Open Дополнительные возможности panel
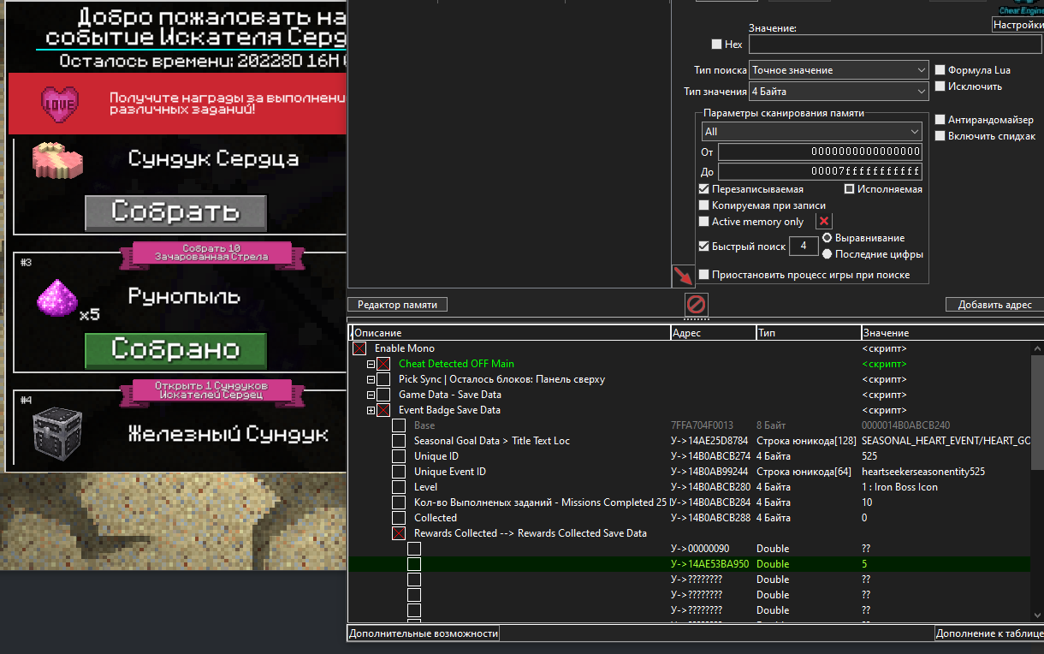The height and width of the screenshot is (654, 1044). (x=423, y=633)
